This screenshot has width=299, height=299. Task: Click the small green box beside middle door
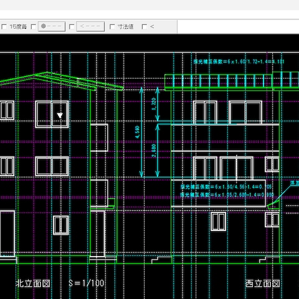click(x=112, y=202)
